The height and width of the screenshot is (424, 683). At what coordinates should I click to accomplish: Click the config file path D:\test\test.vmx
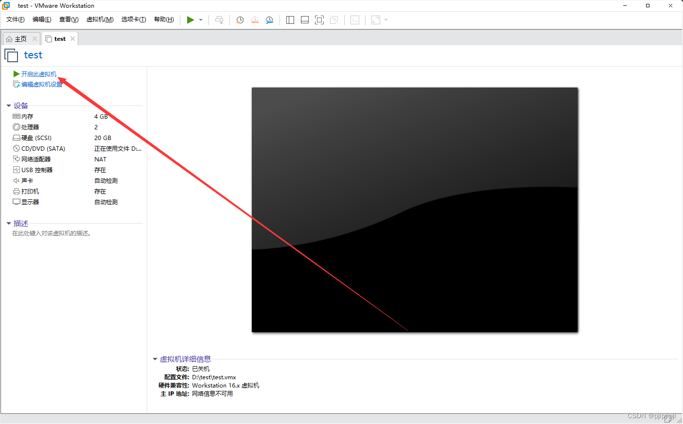(214, 377)
